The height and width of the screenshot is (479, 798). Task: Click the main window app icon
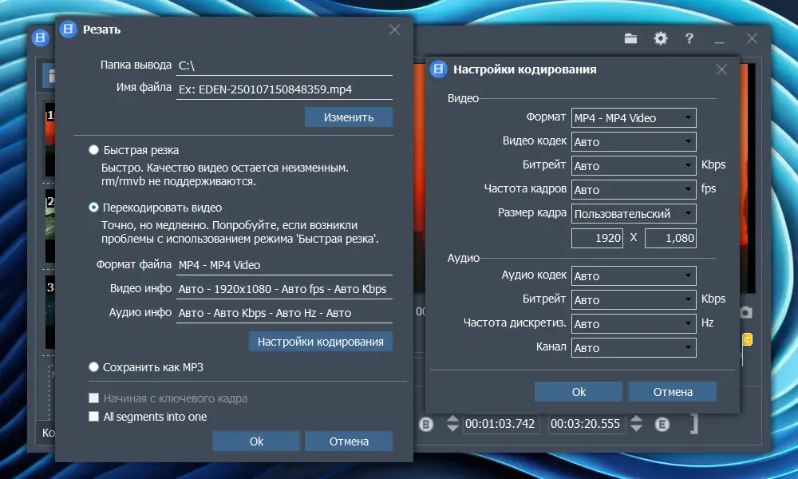pos(40,38)
